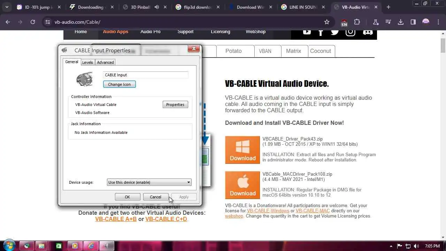Viewport: 446px width, 251px height.
Task: Open the Chrome three-dot menu
Action: [x=438, y=22]
